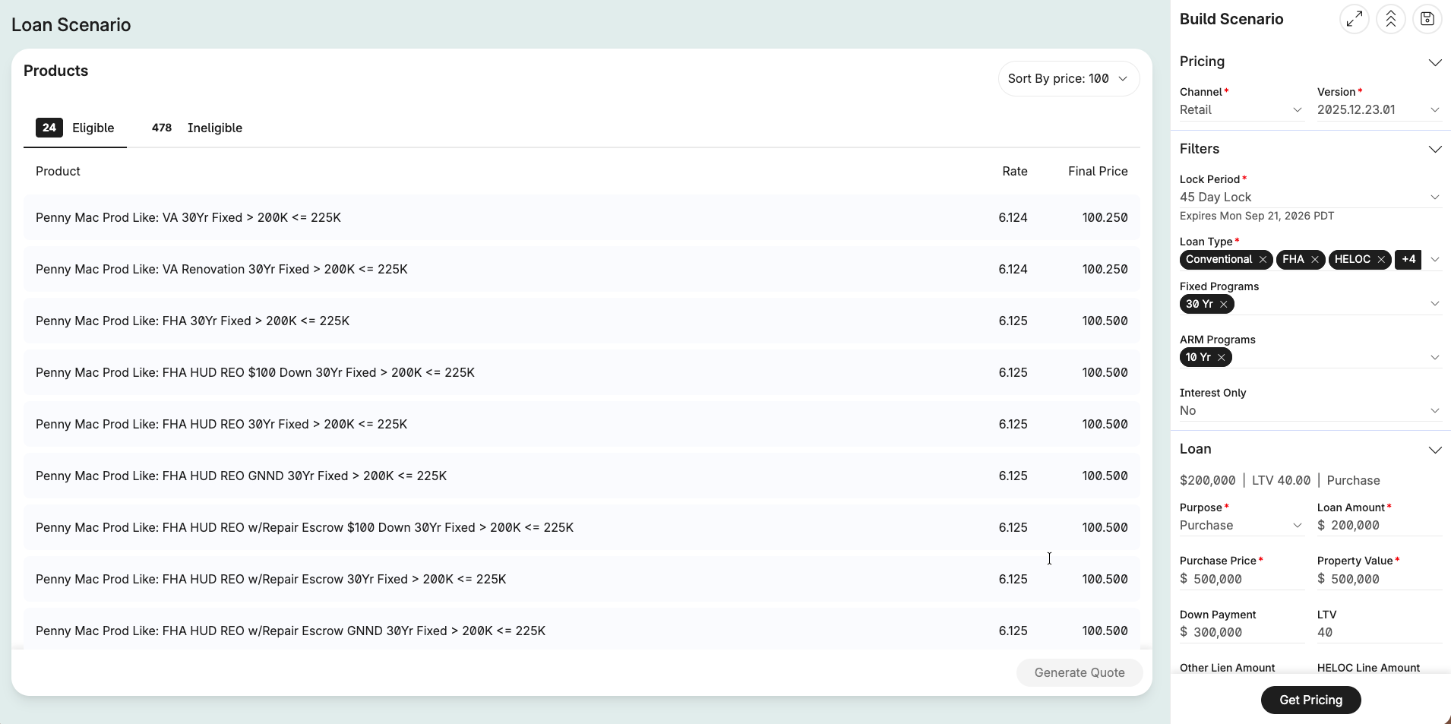
Task: Select the FHA 30Yr Fixed product row
Action: pos(581,321)
